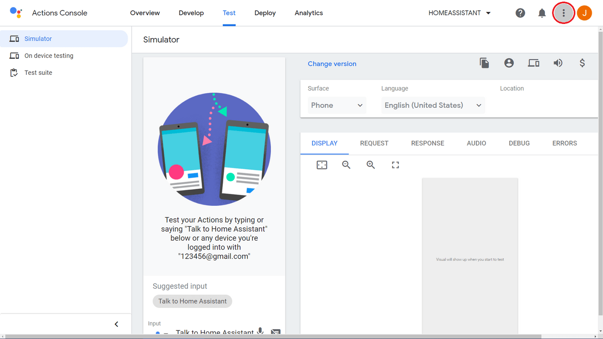Open the account linking person icon
Screen dimensions: 603x339
click(509, 63)
